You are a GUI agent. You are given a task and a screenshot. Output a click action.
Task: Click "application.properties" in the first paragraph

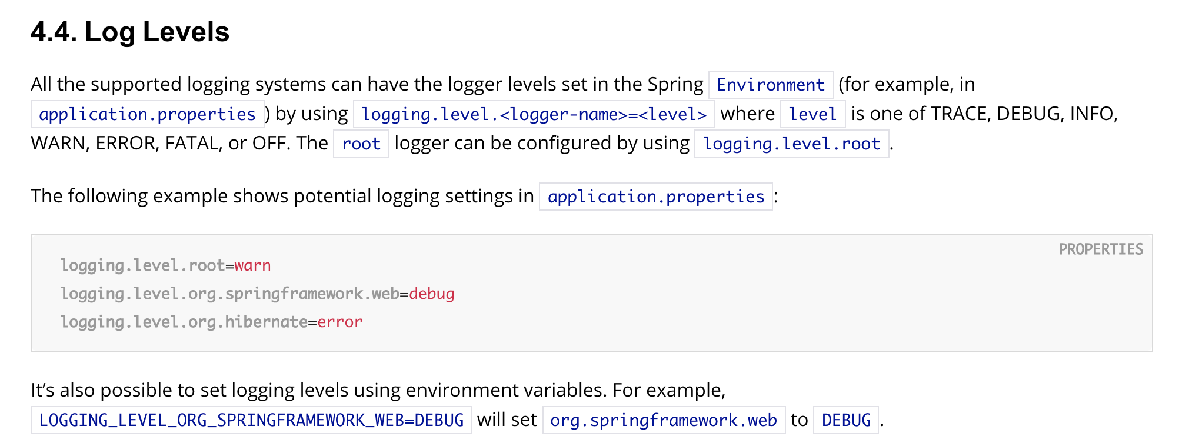click(x=147, y=114)
